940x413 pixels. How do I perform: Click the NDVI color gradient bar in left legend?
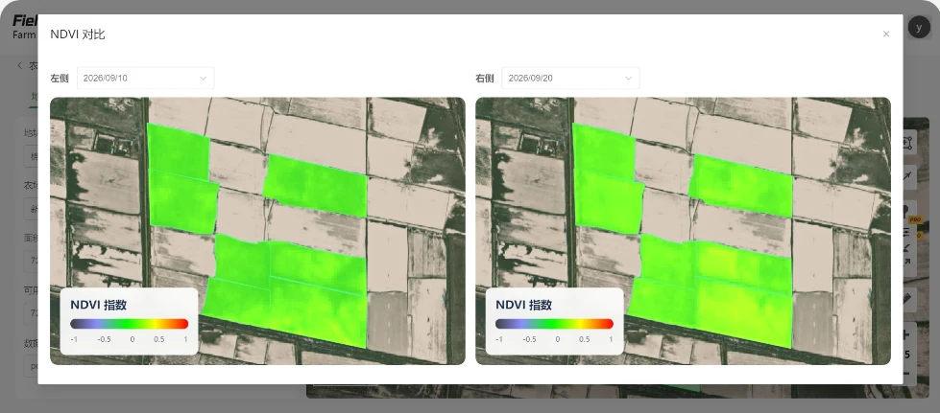pos(129,324)
